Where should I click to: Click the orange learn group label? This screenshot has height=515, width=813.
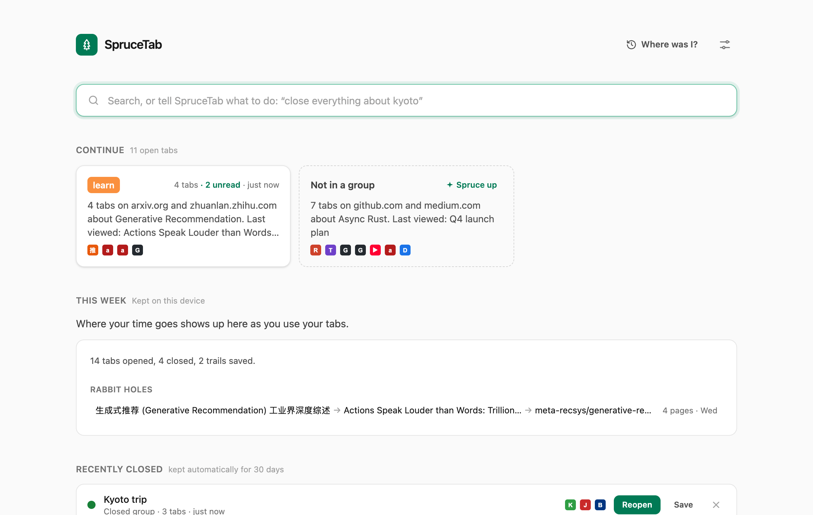[x=104, y=185]
